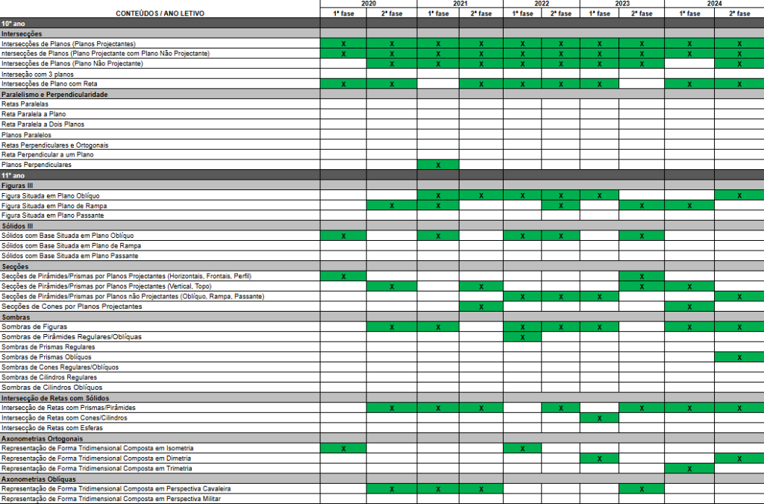Click the '10º ano' section row
The image size is (764, 504).
(x=160, y=24)
